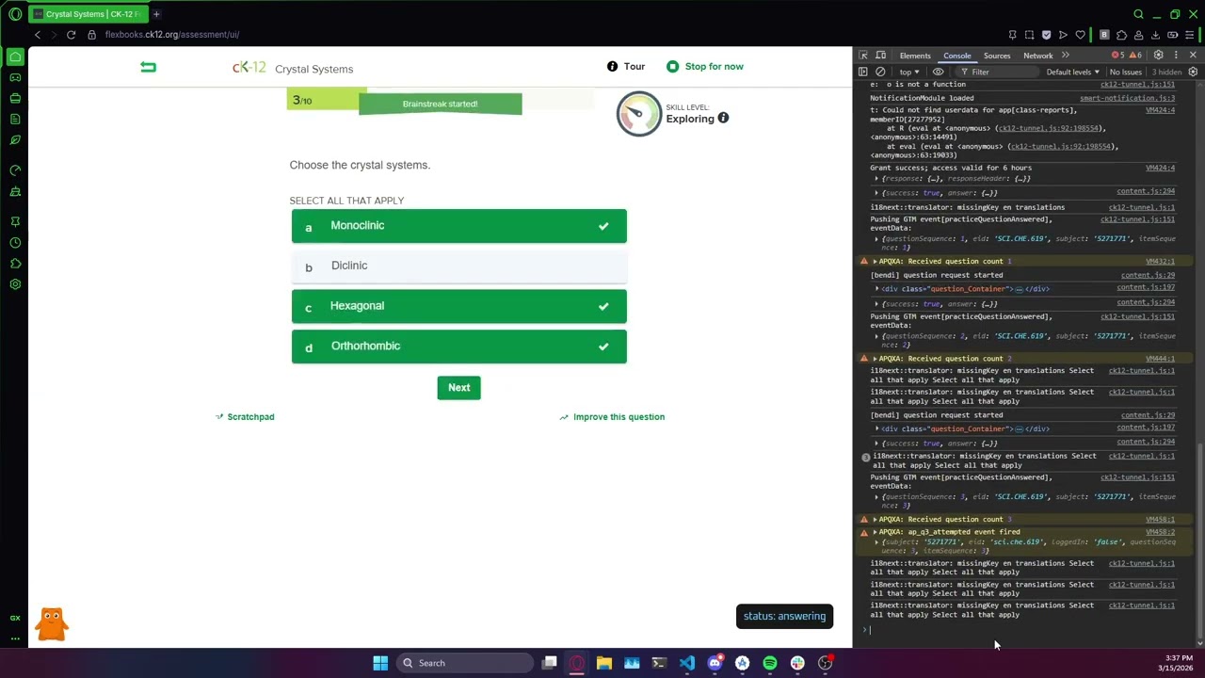Screen dimensions: 1205x678
Task: Select answer d Orthorhombic
Action: point(458,347)
